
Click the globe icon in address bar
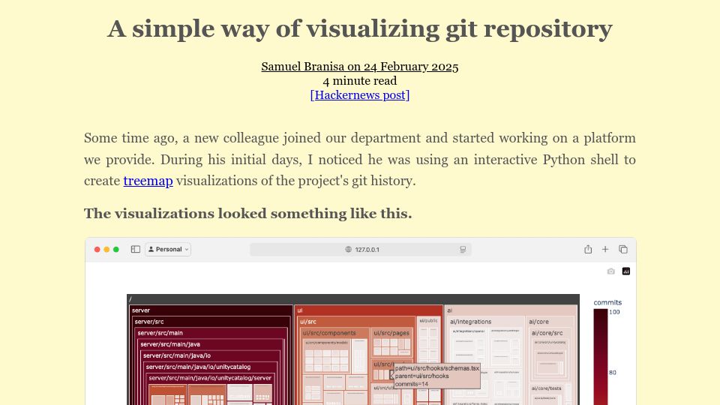349,249
